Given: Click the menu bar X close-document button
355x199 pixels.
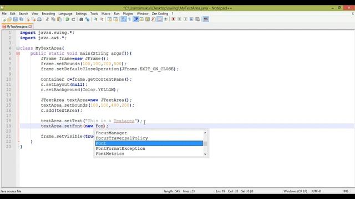Looking at the screenshot, I should pos(353,13).
